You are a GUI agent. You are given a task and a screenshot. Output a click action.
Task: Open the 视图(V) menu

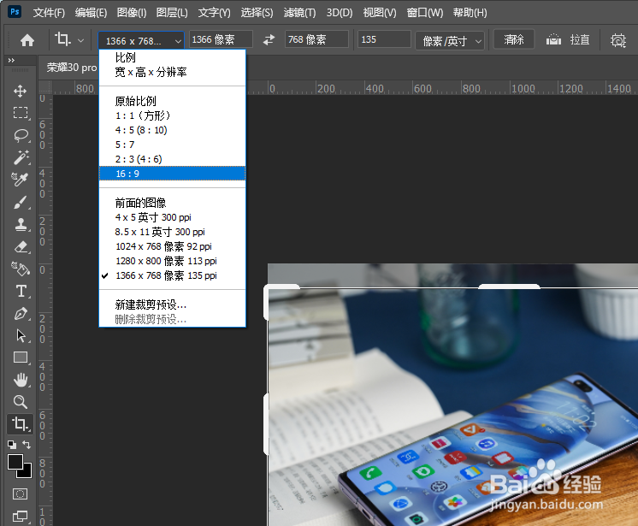(379, 13)
